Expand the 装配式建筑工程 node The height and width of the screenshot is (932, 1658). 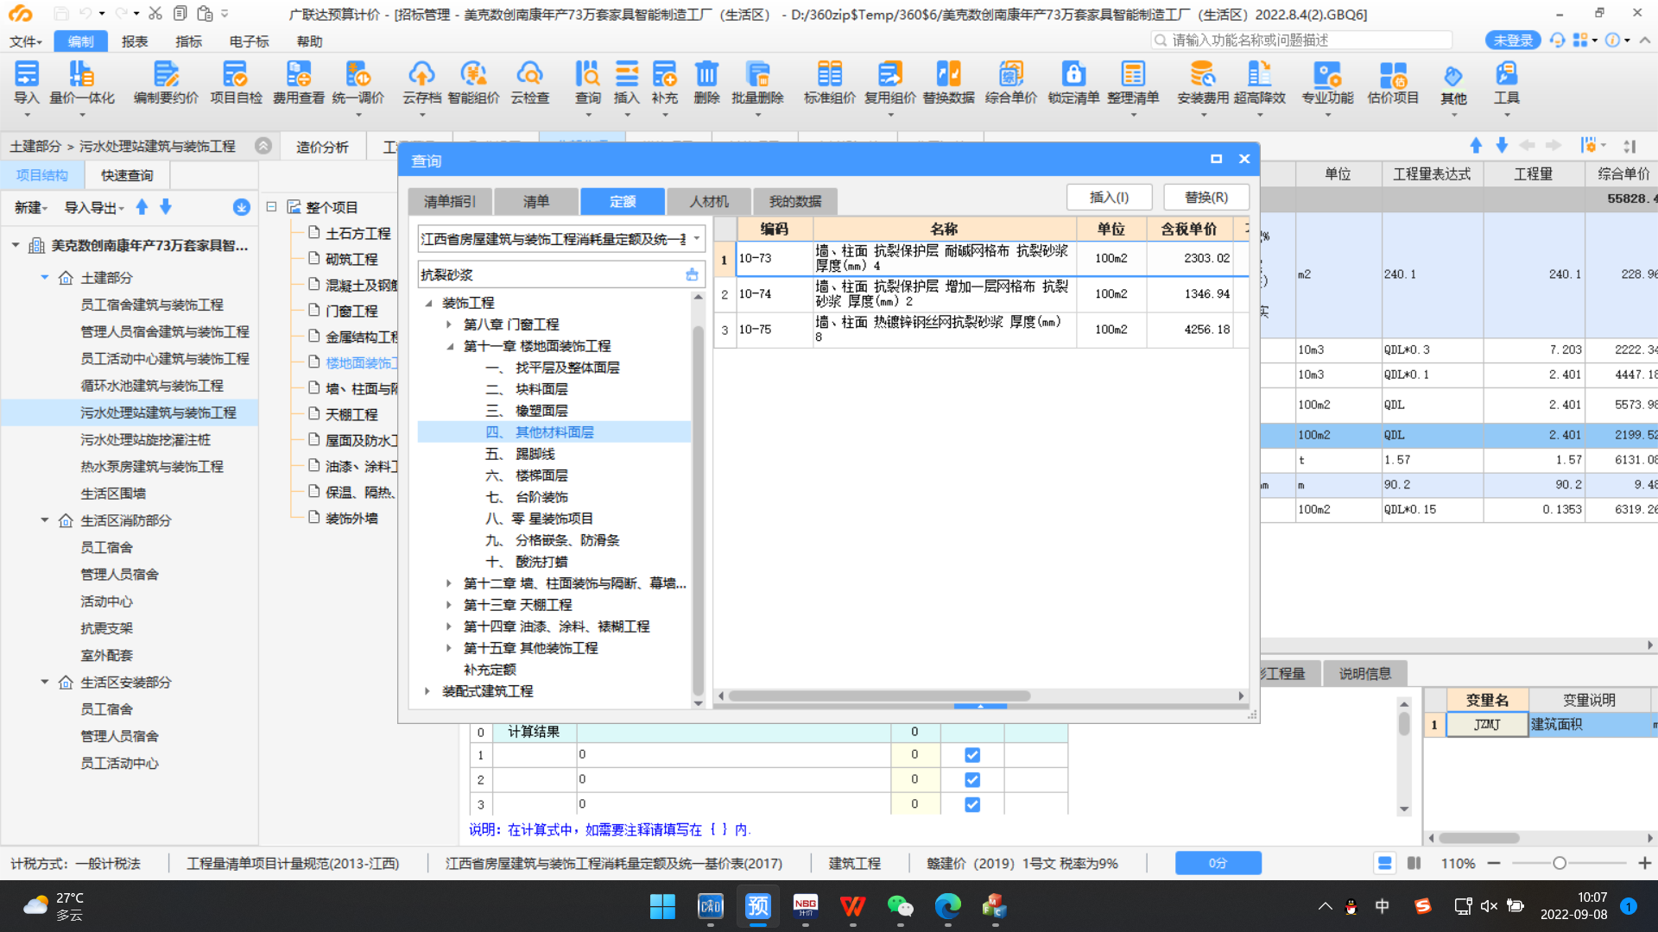pos(428,691)
